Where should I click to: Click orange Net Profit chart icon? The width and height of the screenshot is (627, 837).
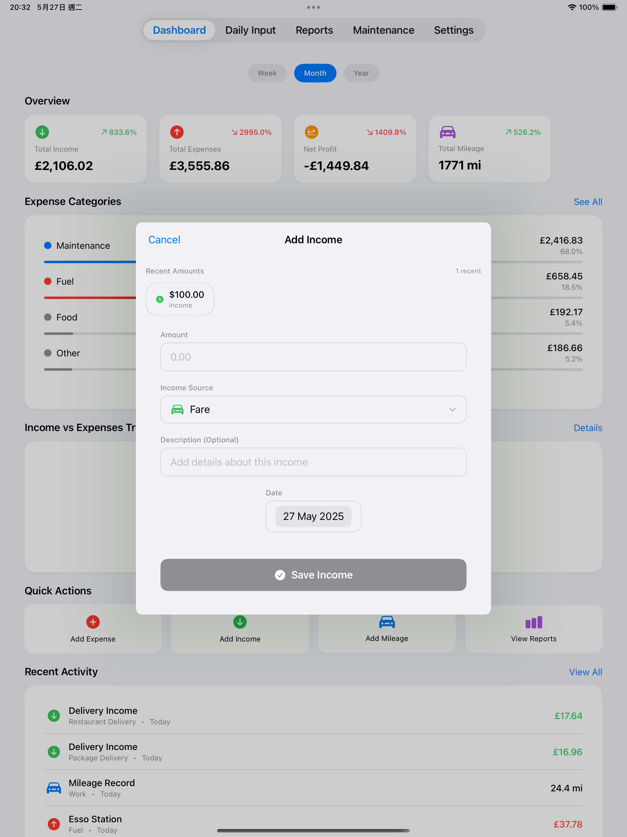(311, 132)
